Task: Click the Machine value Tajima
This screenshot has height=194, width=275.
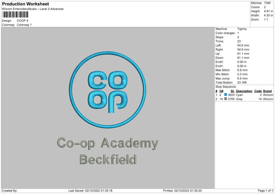Action: (x=242, y=29)
